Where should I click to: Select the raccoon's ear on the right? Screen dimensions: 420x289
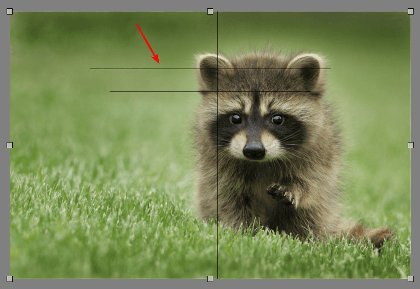(x=307, y=69)
